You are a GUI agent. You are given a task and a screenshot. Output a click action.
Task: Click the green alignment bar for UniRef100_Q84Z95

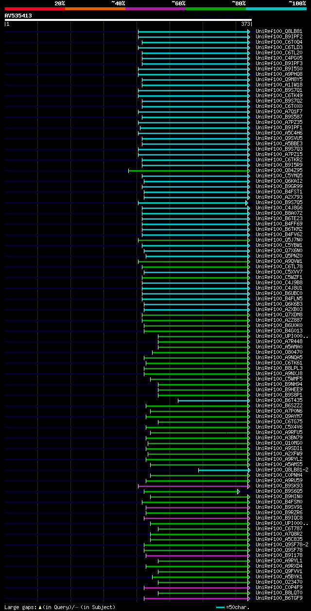[189, 171]
